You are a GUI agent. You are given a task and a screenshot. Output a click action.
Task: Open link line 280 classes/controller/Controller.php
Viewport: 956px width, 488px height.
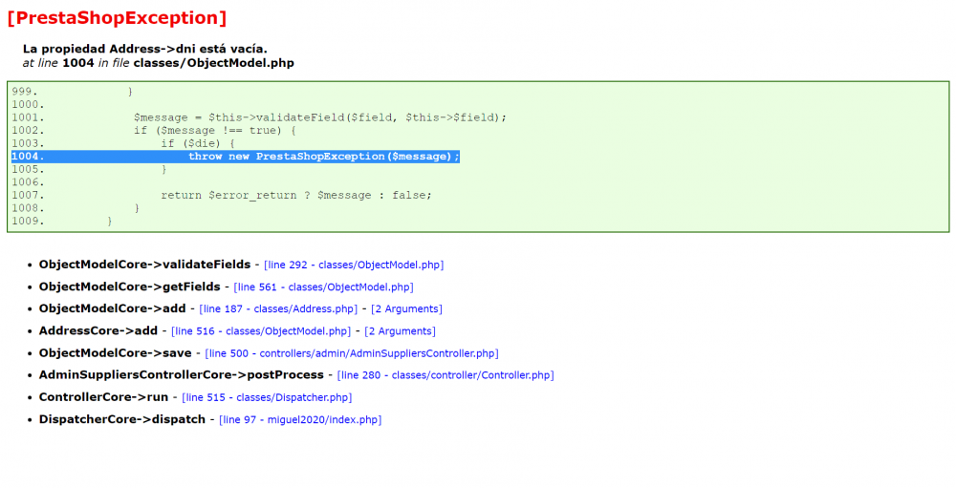tap(445, 375)
